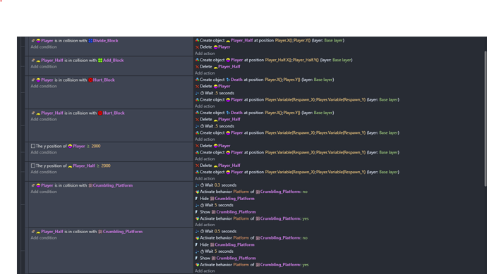
Task: Click Add action in the Divide_Block event
Action: click(205, 54)
